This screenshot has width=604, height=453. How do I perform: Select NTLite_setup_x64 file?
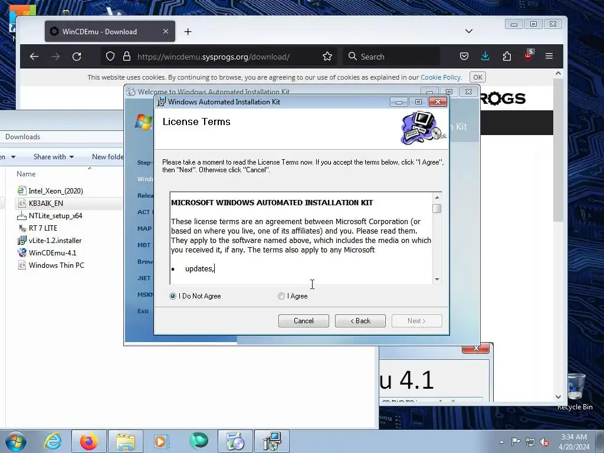coord(55,216)
